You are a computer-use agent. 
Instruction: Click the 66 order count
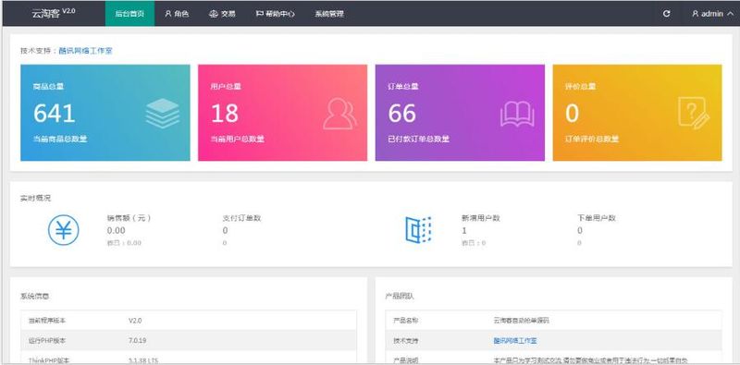coord(402,113)
